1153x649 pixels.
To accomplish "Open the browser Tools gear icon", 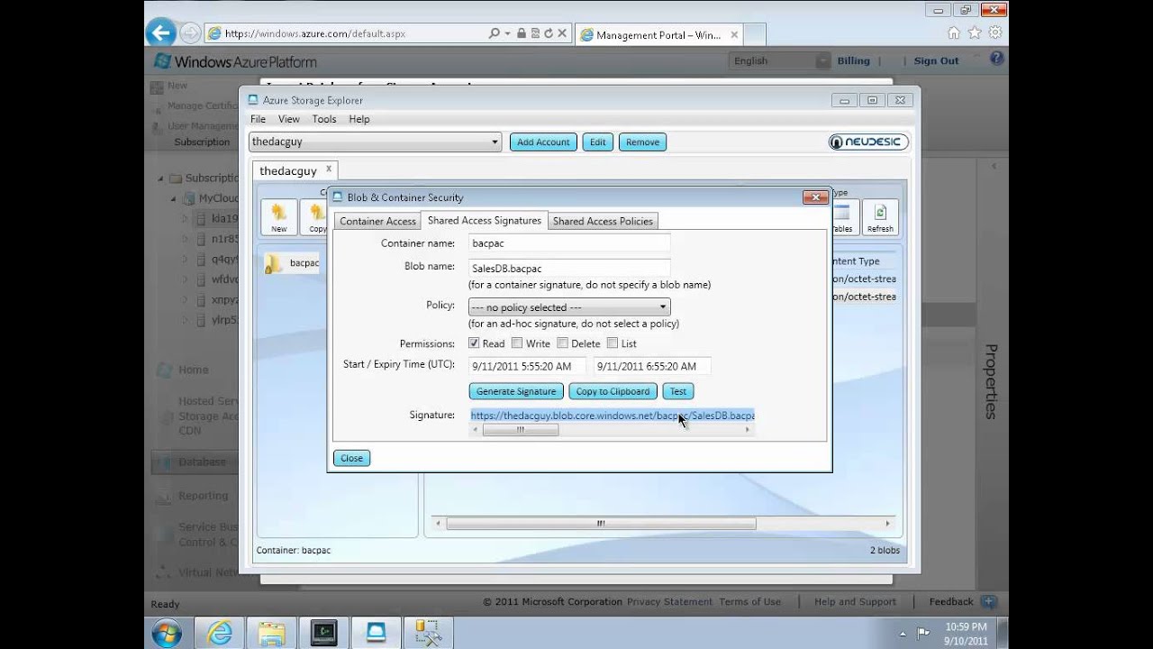I will tap(995, 32).
